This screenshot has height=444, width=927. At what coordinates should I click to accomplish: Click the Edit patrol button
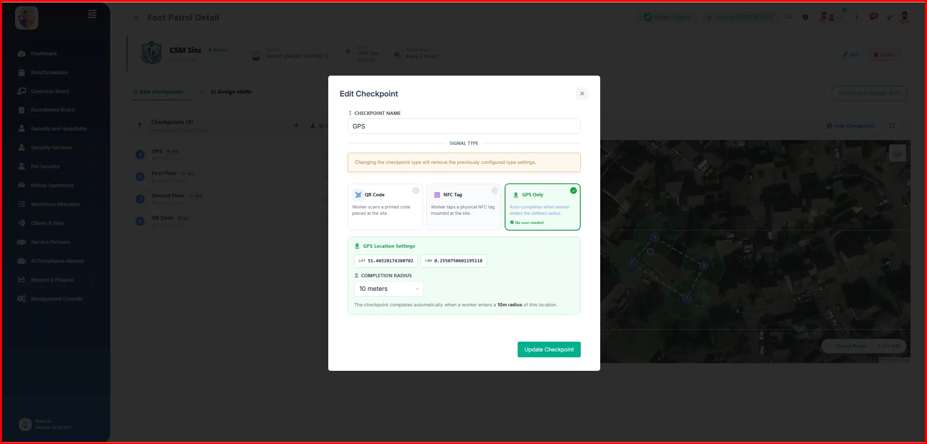[x=851, y=55]
